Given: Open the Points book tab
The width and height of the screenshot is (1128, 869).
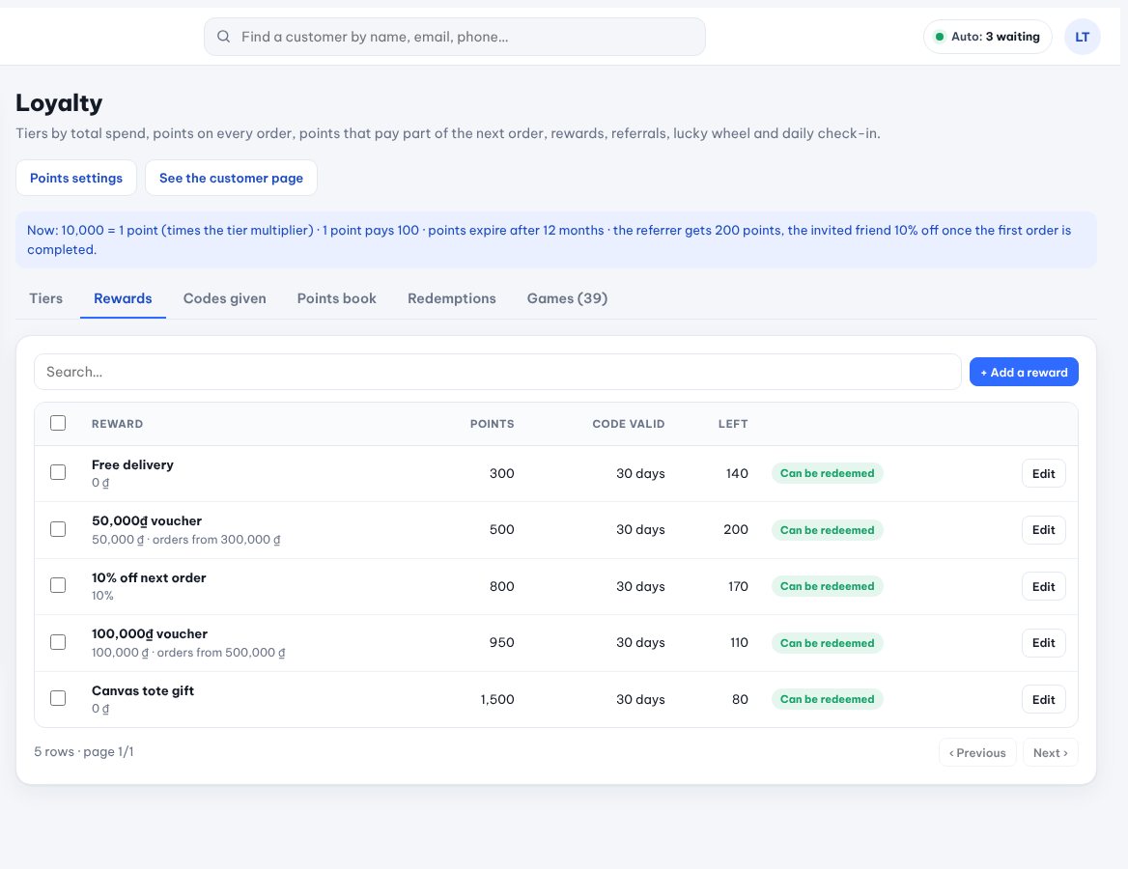Looking at the screenshot, I should point(337,298).
